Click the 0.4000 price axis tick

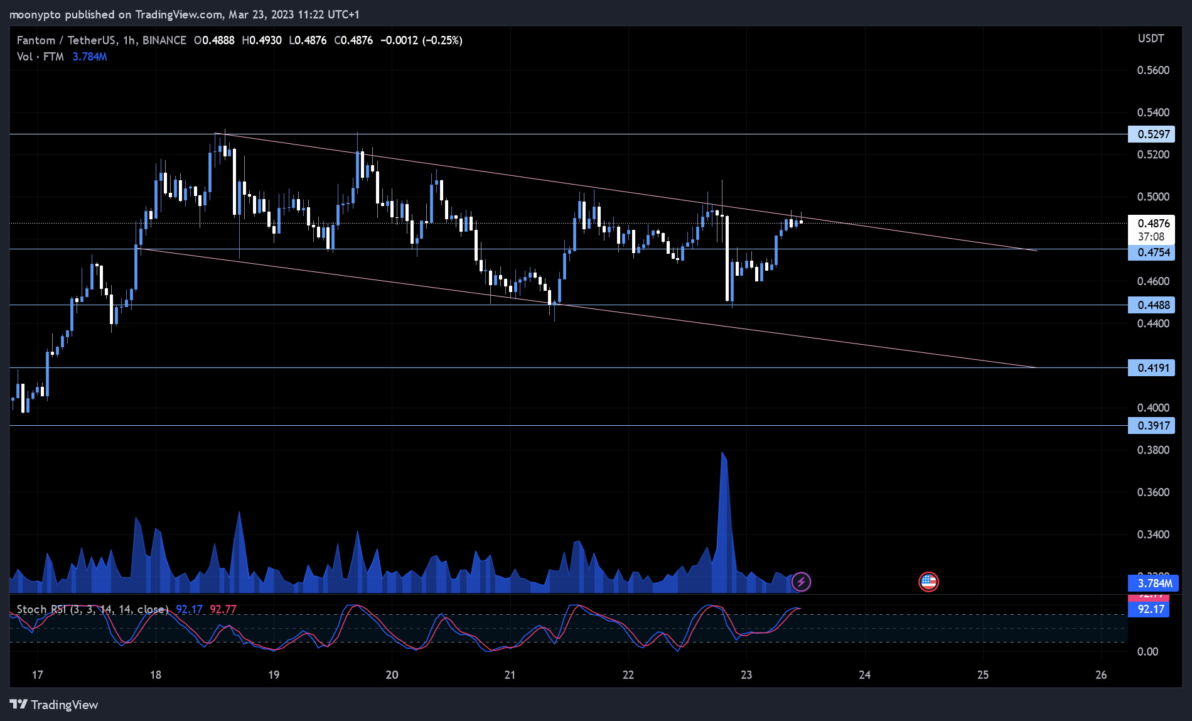[x=1153, y=407]
